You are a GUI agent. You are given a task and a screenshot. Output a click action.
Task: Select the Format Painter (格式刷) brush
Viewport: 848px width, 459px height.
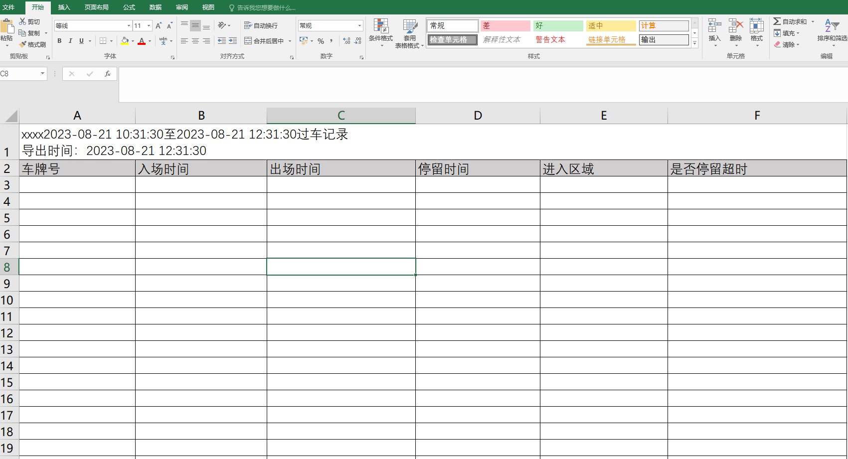pyautogui.click(x=22, y=44)
